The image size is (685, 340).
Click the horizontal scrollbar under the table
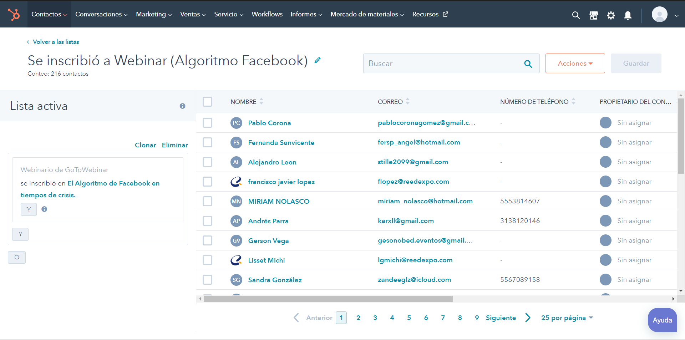(328, 299)
